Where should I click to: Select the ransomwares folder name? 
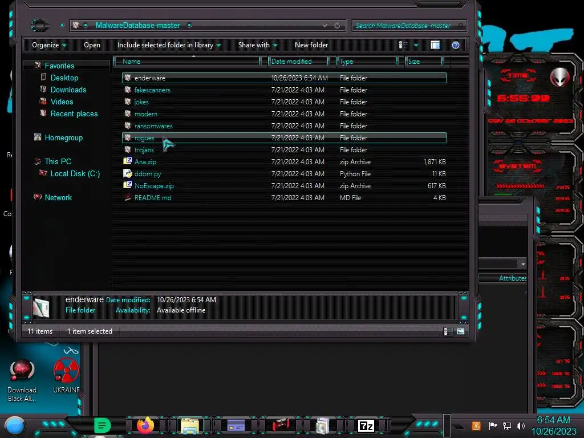[153, 126]
